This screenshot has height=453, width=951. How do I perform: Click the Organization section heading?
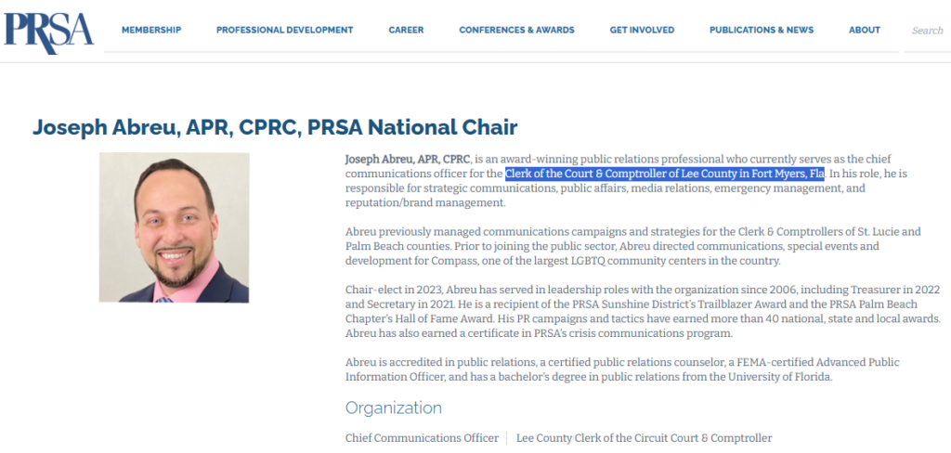[394, 408]
